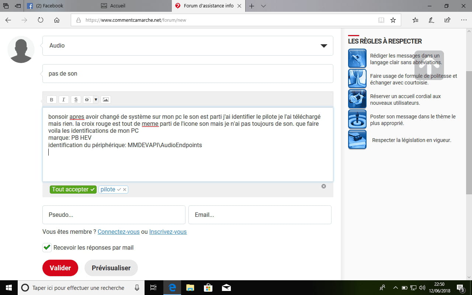Screen dimensions: 472x295
Task: Uncheck Recevoir les réponses par mail
Action: tap(47, 247)
